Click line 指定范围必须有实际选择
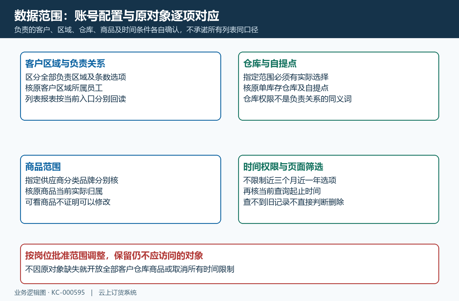Viewport: 459px width, 301px height. tap(286, 77)
